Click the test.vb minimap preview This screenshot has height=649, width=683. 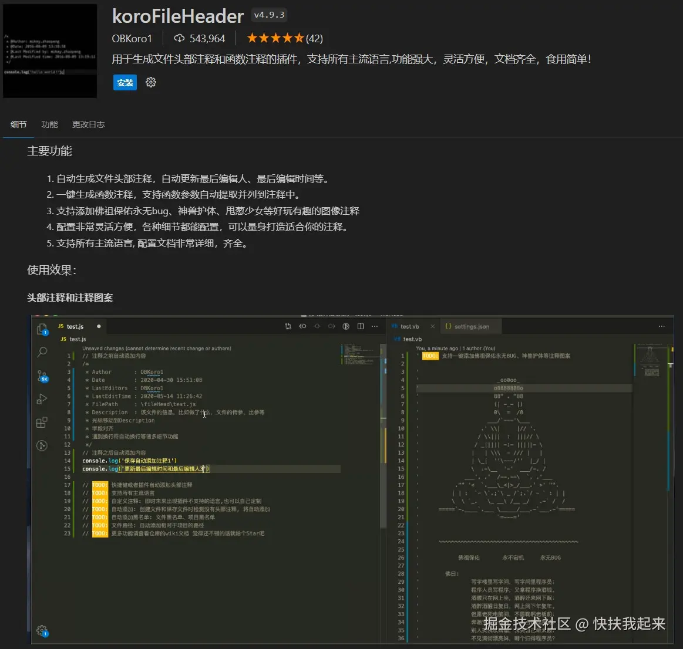(652, 360)
